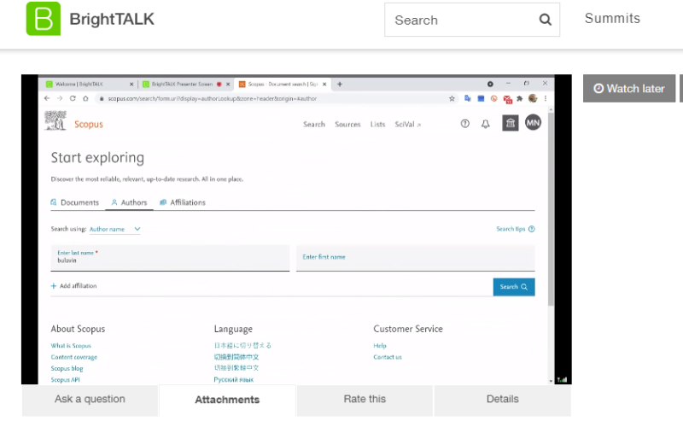Click the Scopus tree logo
The width and height of the screenshot is (683, 427).
(55, 121)
